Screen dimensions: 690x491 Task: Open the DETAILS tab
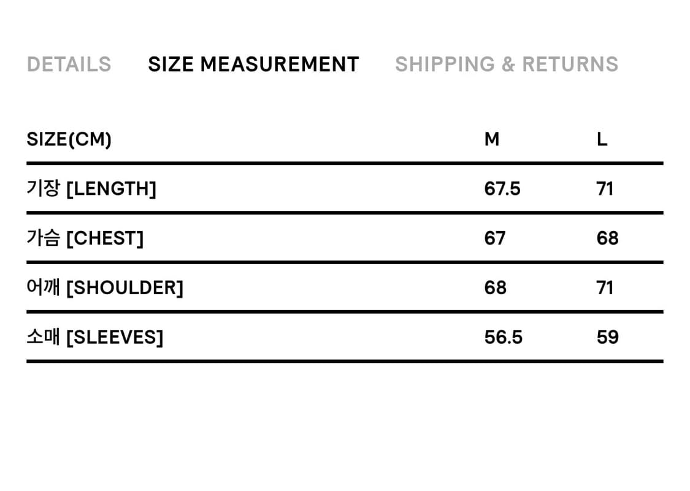tap(69, 64)
